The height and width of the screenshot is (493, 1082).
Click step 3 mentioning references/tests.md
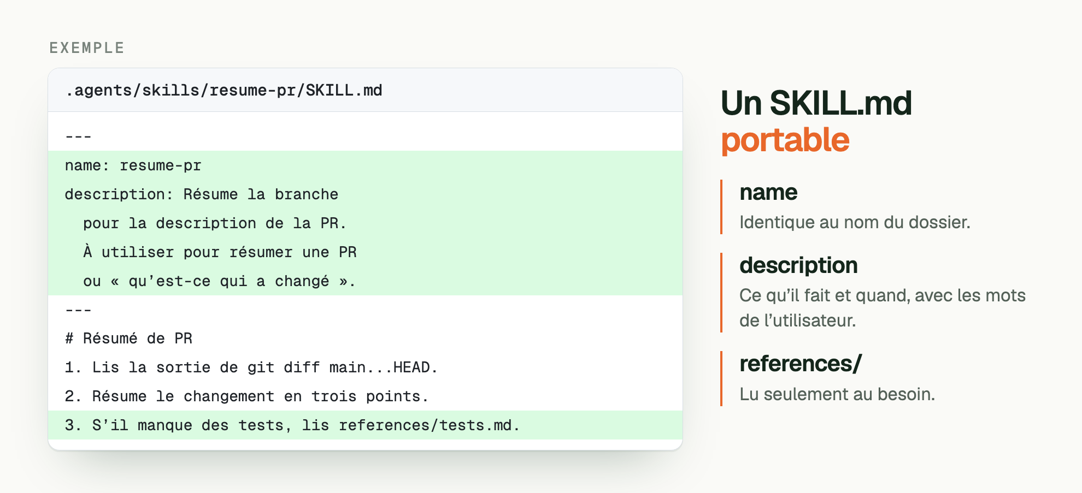292,425
